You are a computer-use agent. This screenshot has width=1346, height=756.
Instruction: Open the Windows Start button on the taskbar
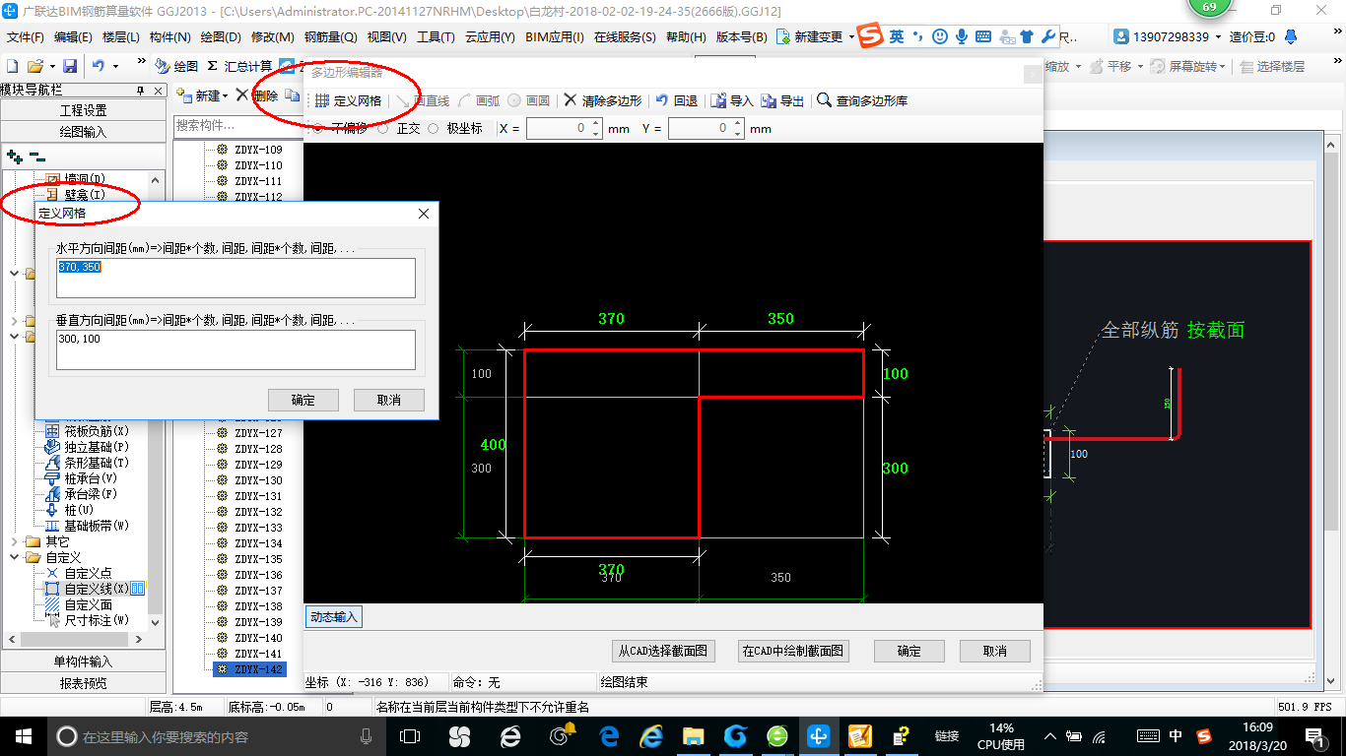click(22, 736)
